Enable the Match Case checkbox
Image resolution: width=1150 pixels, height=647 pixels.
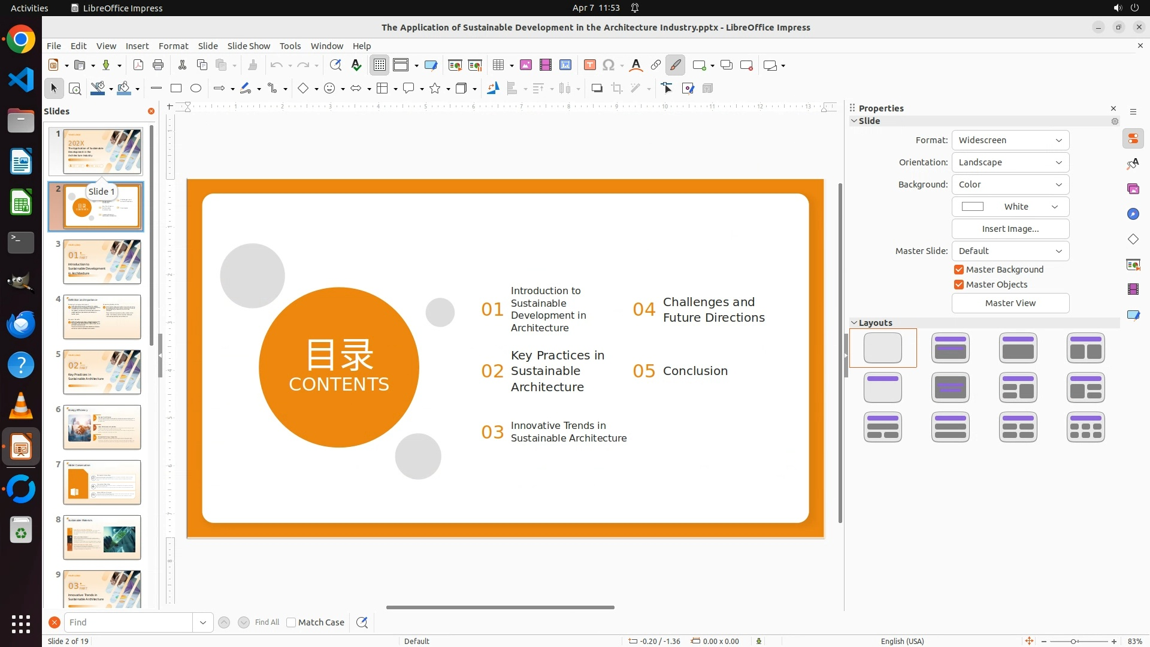click(x=291, y=622)
